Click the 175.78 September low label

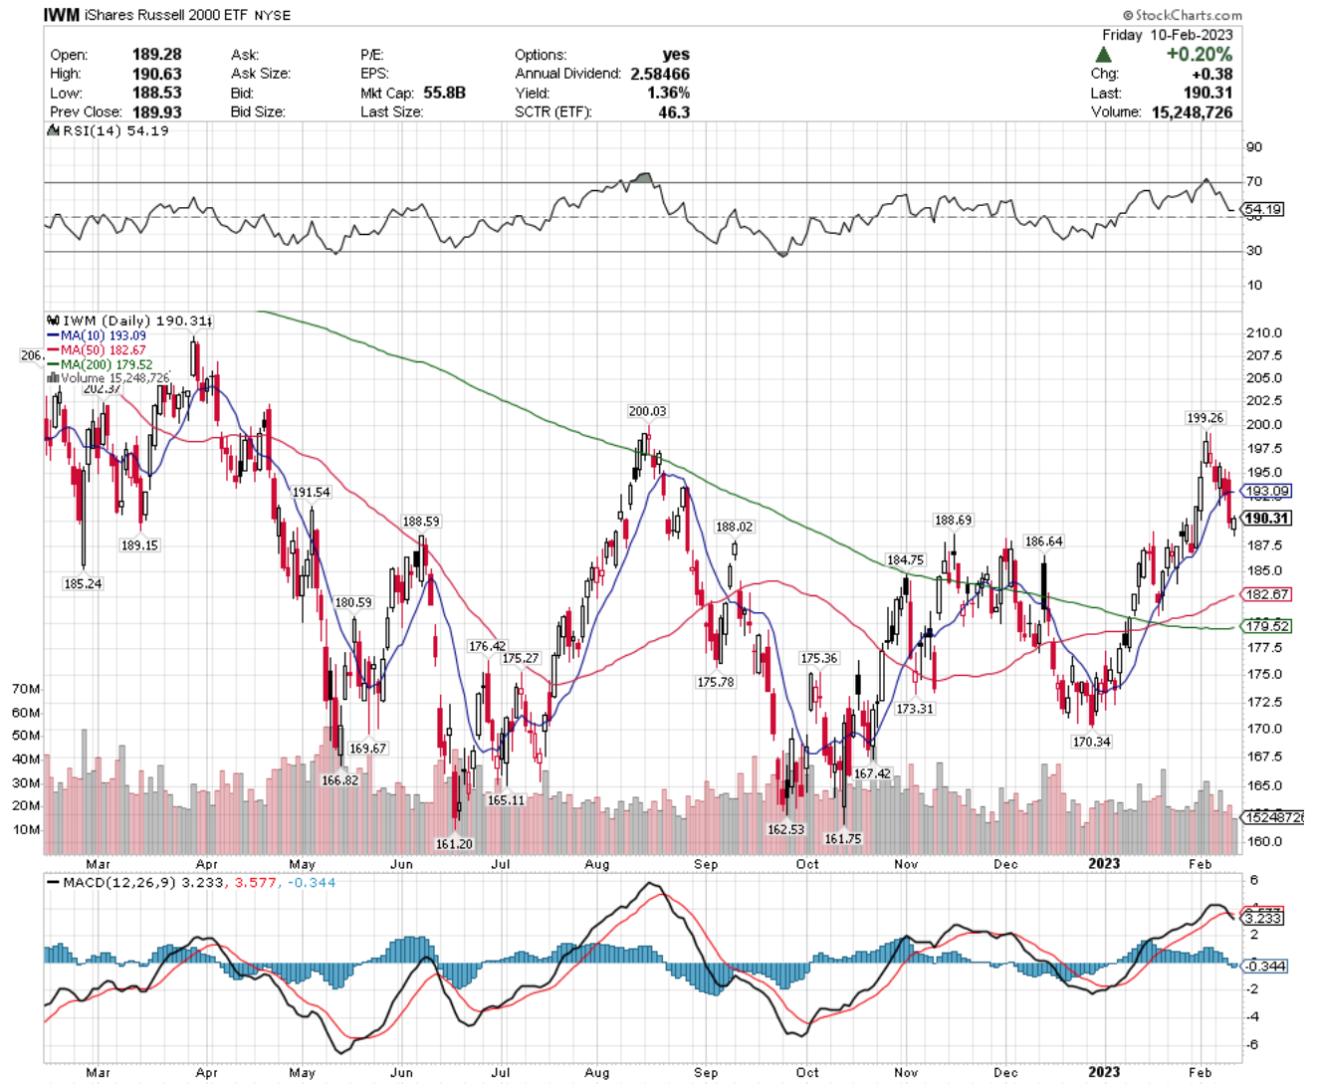pyautogui.click(x=715, y=683)
